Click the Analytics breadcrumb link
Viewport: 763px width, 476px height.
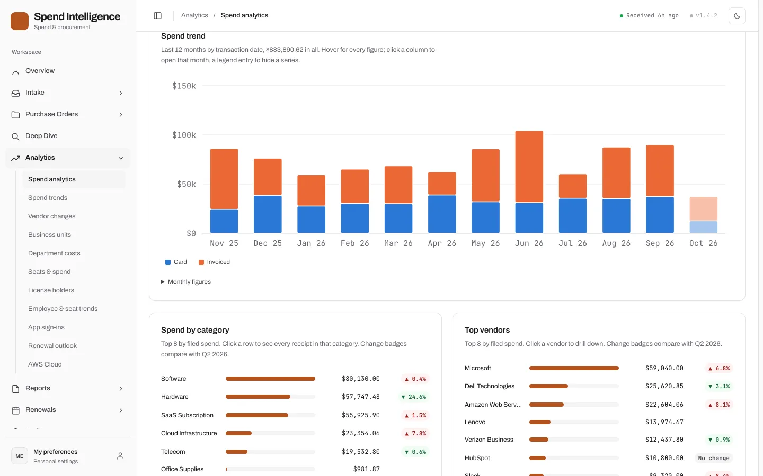coord(194,15)
